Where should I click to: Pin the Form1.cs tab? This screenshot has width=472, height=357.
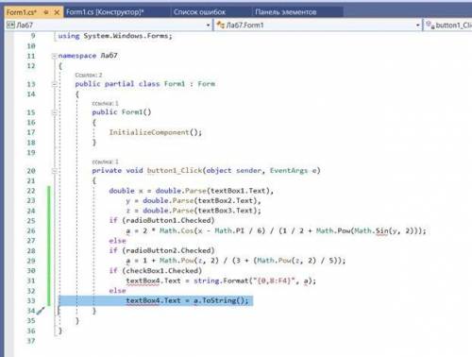coord(46,12)
